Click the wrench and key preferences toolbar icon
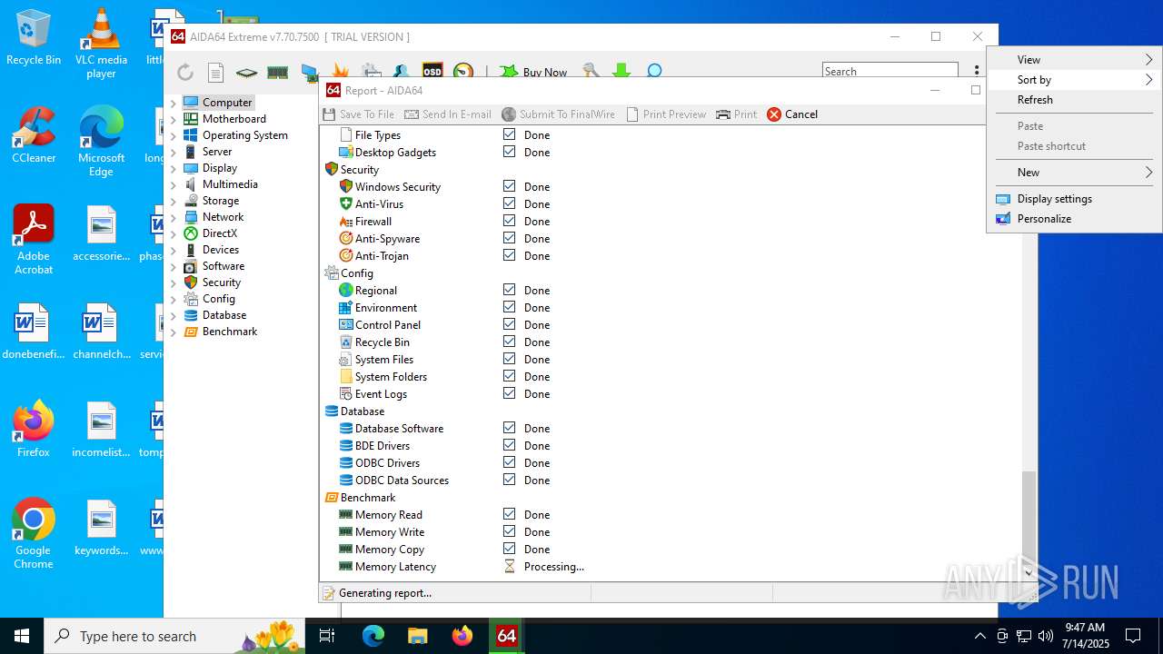Screen dimensions: 1163x654 tap(591, 71)
